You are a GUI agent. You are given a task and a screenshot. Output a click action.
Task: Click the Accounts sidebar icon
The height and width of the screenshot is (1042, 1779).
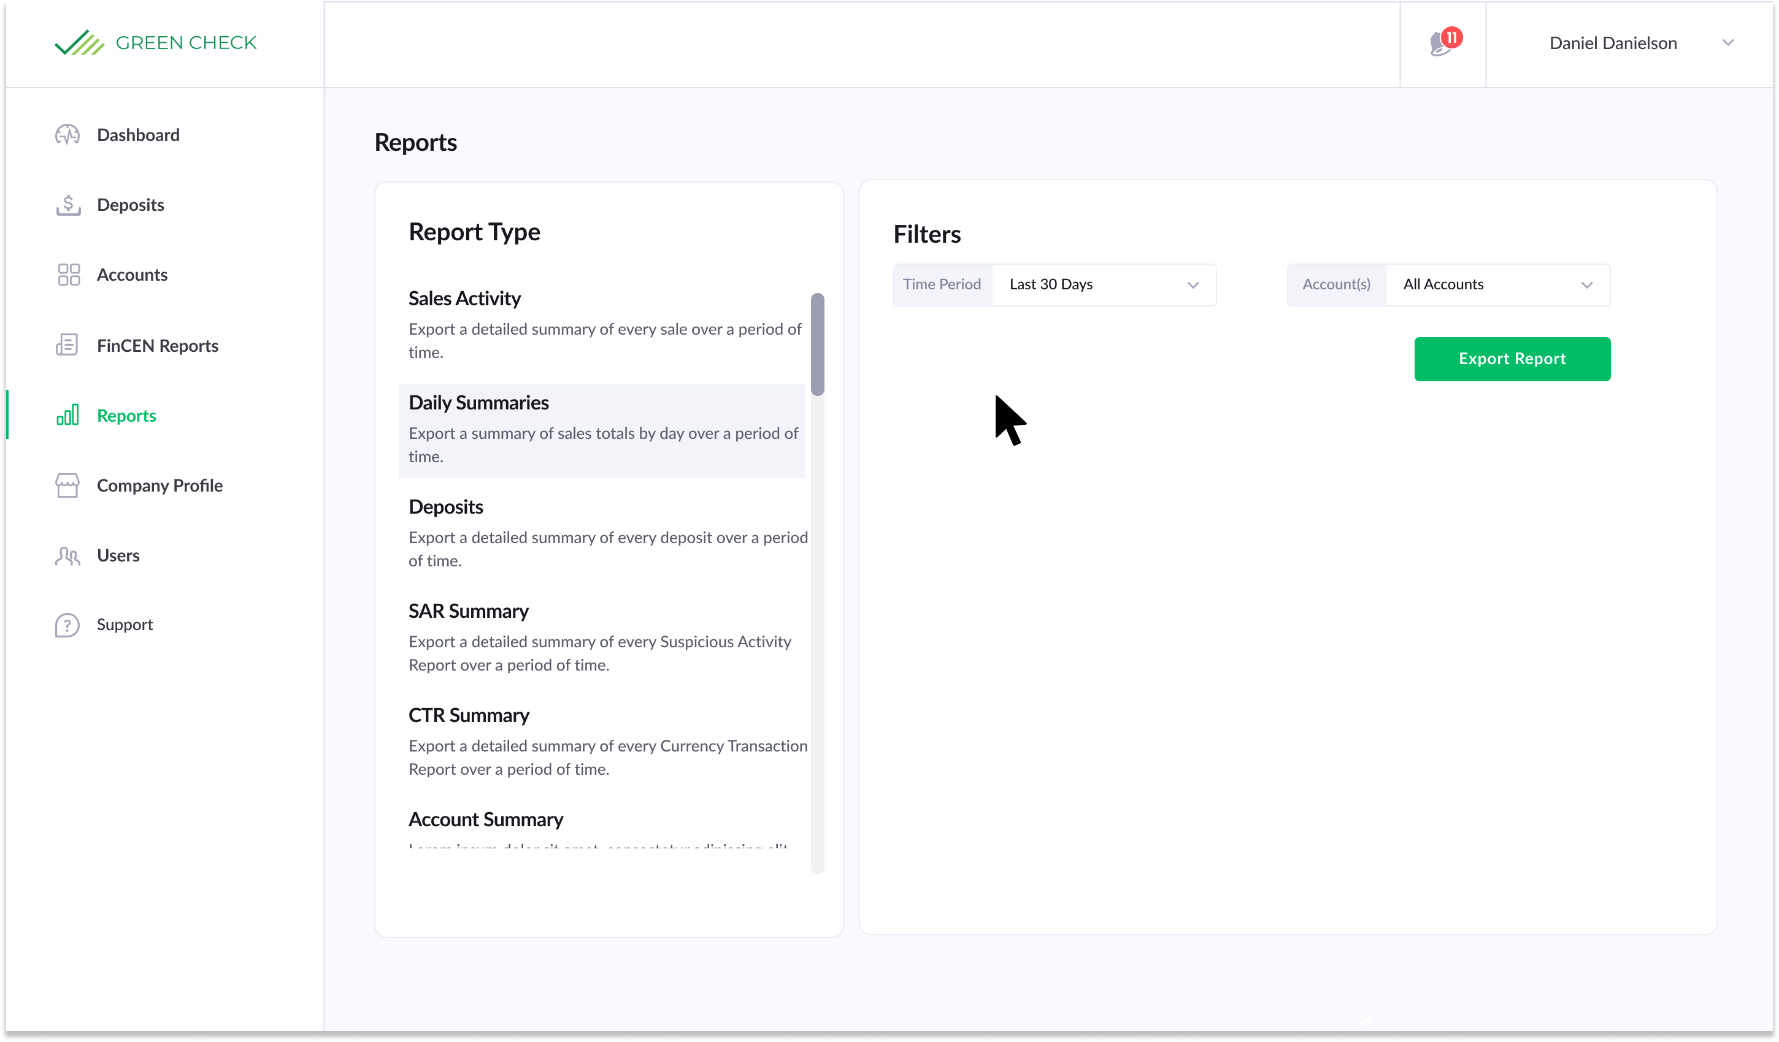[x=67, y=274]
